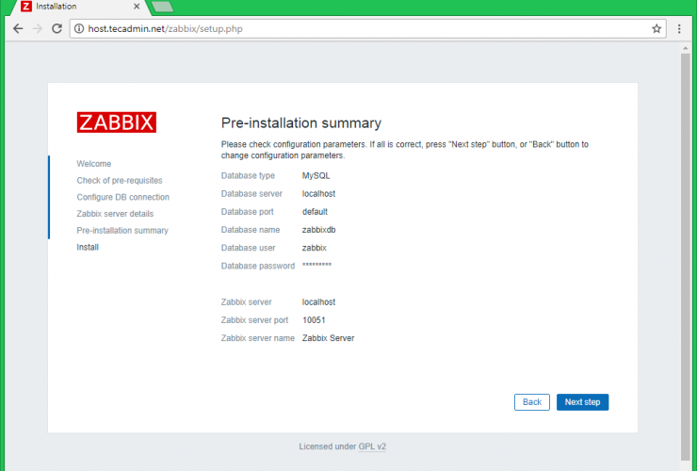Image resolution: width=697 pixels, height=471 pixels.
Task: Select the Installation browser tab
Action: 75,8
